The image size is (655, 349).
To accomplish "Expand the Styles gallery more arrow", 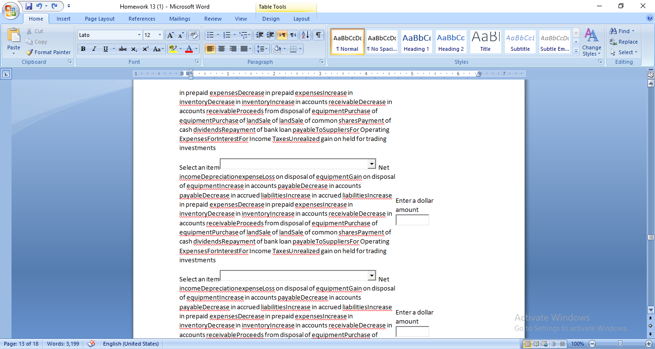I will pos(576,50).
